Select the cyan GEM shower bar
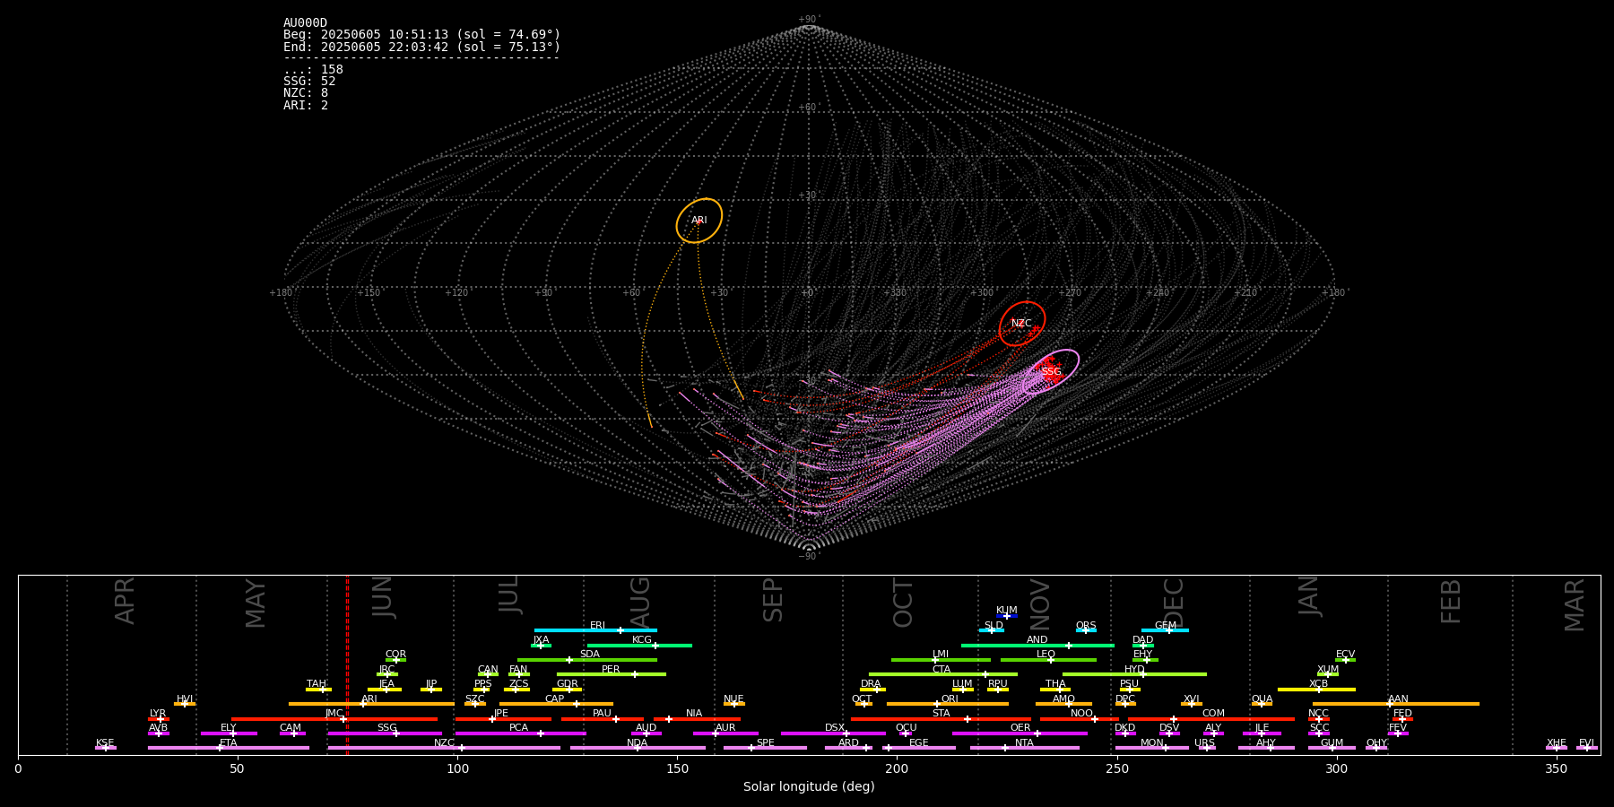Image resolution: width=1614 pixels, height=807 pixels. [x=1165, y=630]
